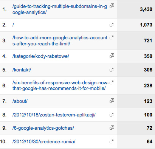Select the 238 value cell
This screenshot has width=155, height=149.
[148, 85]
